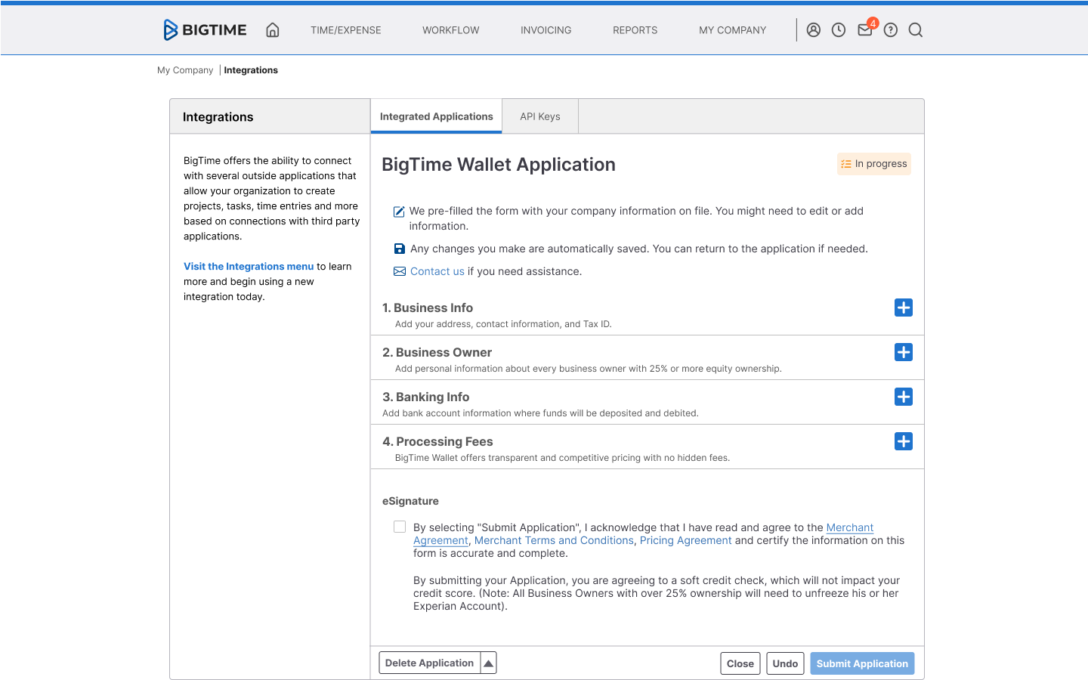Open the MY COMPANY menu
The width and height of the screenshot is (1088, 680).
point(733,30)
